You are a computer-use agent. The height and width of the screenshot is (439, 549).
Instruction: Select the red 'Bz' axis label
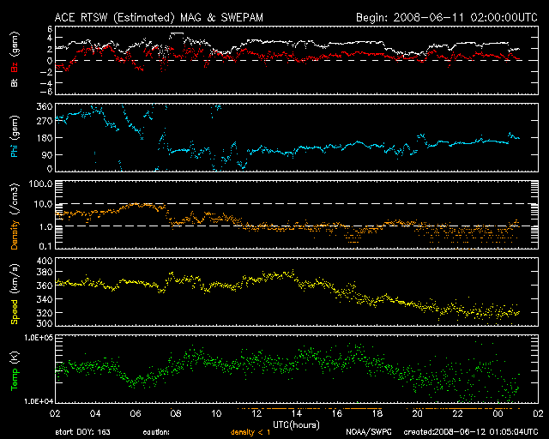tap(15, 67)
